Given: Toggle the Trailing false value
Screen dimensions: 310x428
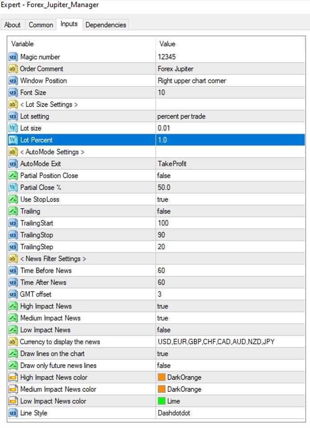Looking at the screenshot, I should coord(164,211).
